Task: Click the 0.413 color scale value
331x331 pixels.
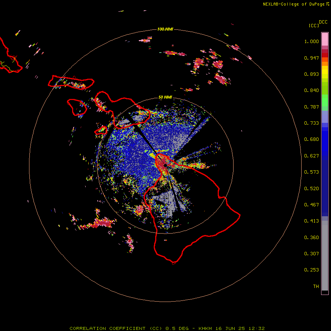Action: tap(312, 221)
